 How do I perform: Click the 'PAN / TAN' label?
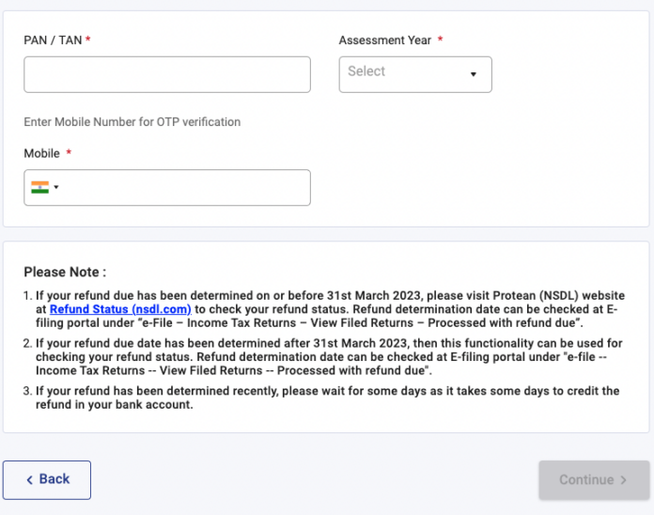click(53, 40)
